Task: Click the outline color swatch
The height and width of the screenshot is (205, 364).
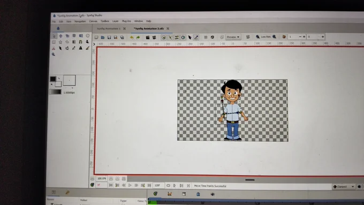Action: (53, 79)
